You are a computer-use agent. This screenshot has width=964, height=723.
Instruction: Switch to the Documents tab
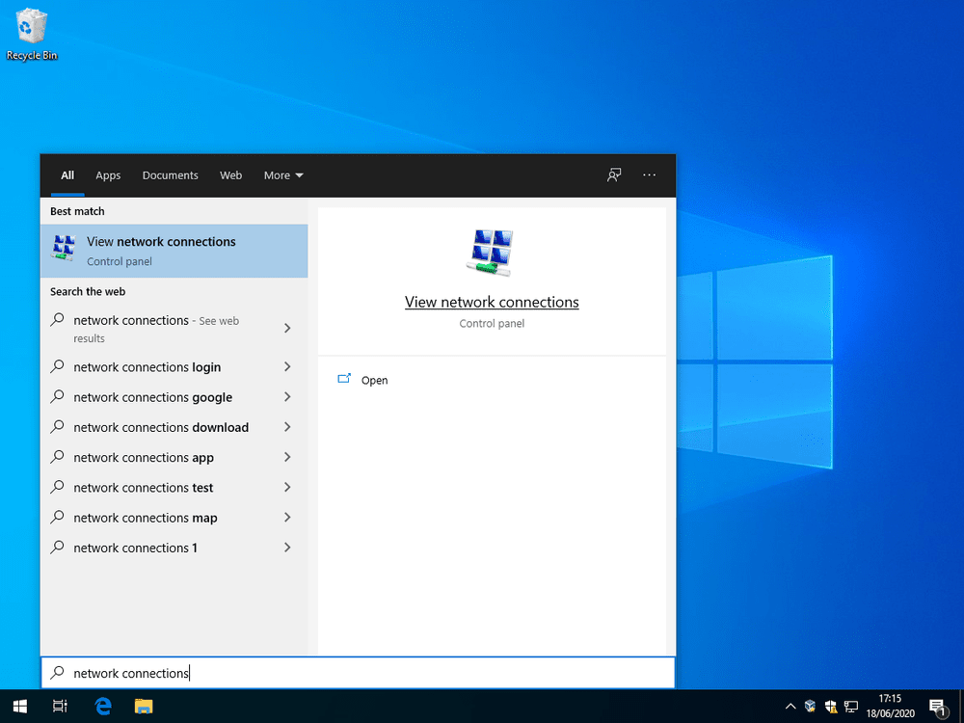click(x=171, y=175)
